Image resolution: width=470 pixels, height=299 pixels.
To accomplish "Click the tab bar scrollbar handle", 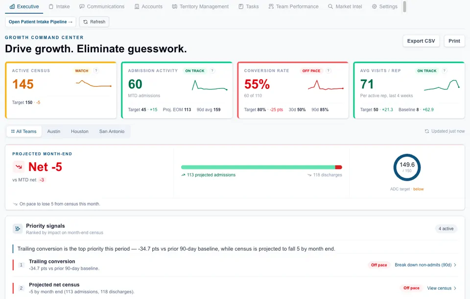I will pos(404,6).
